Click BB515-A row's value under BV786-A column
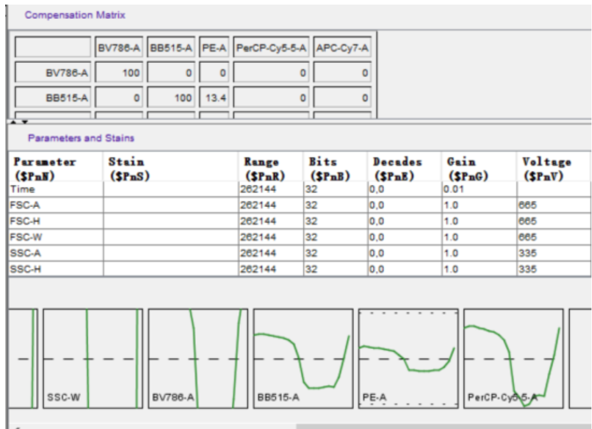The image size is (592, 429). click(119, 98)
